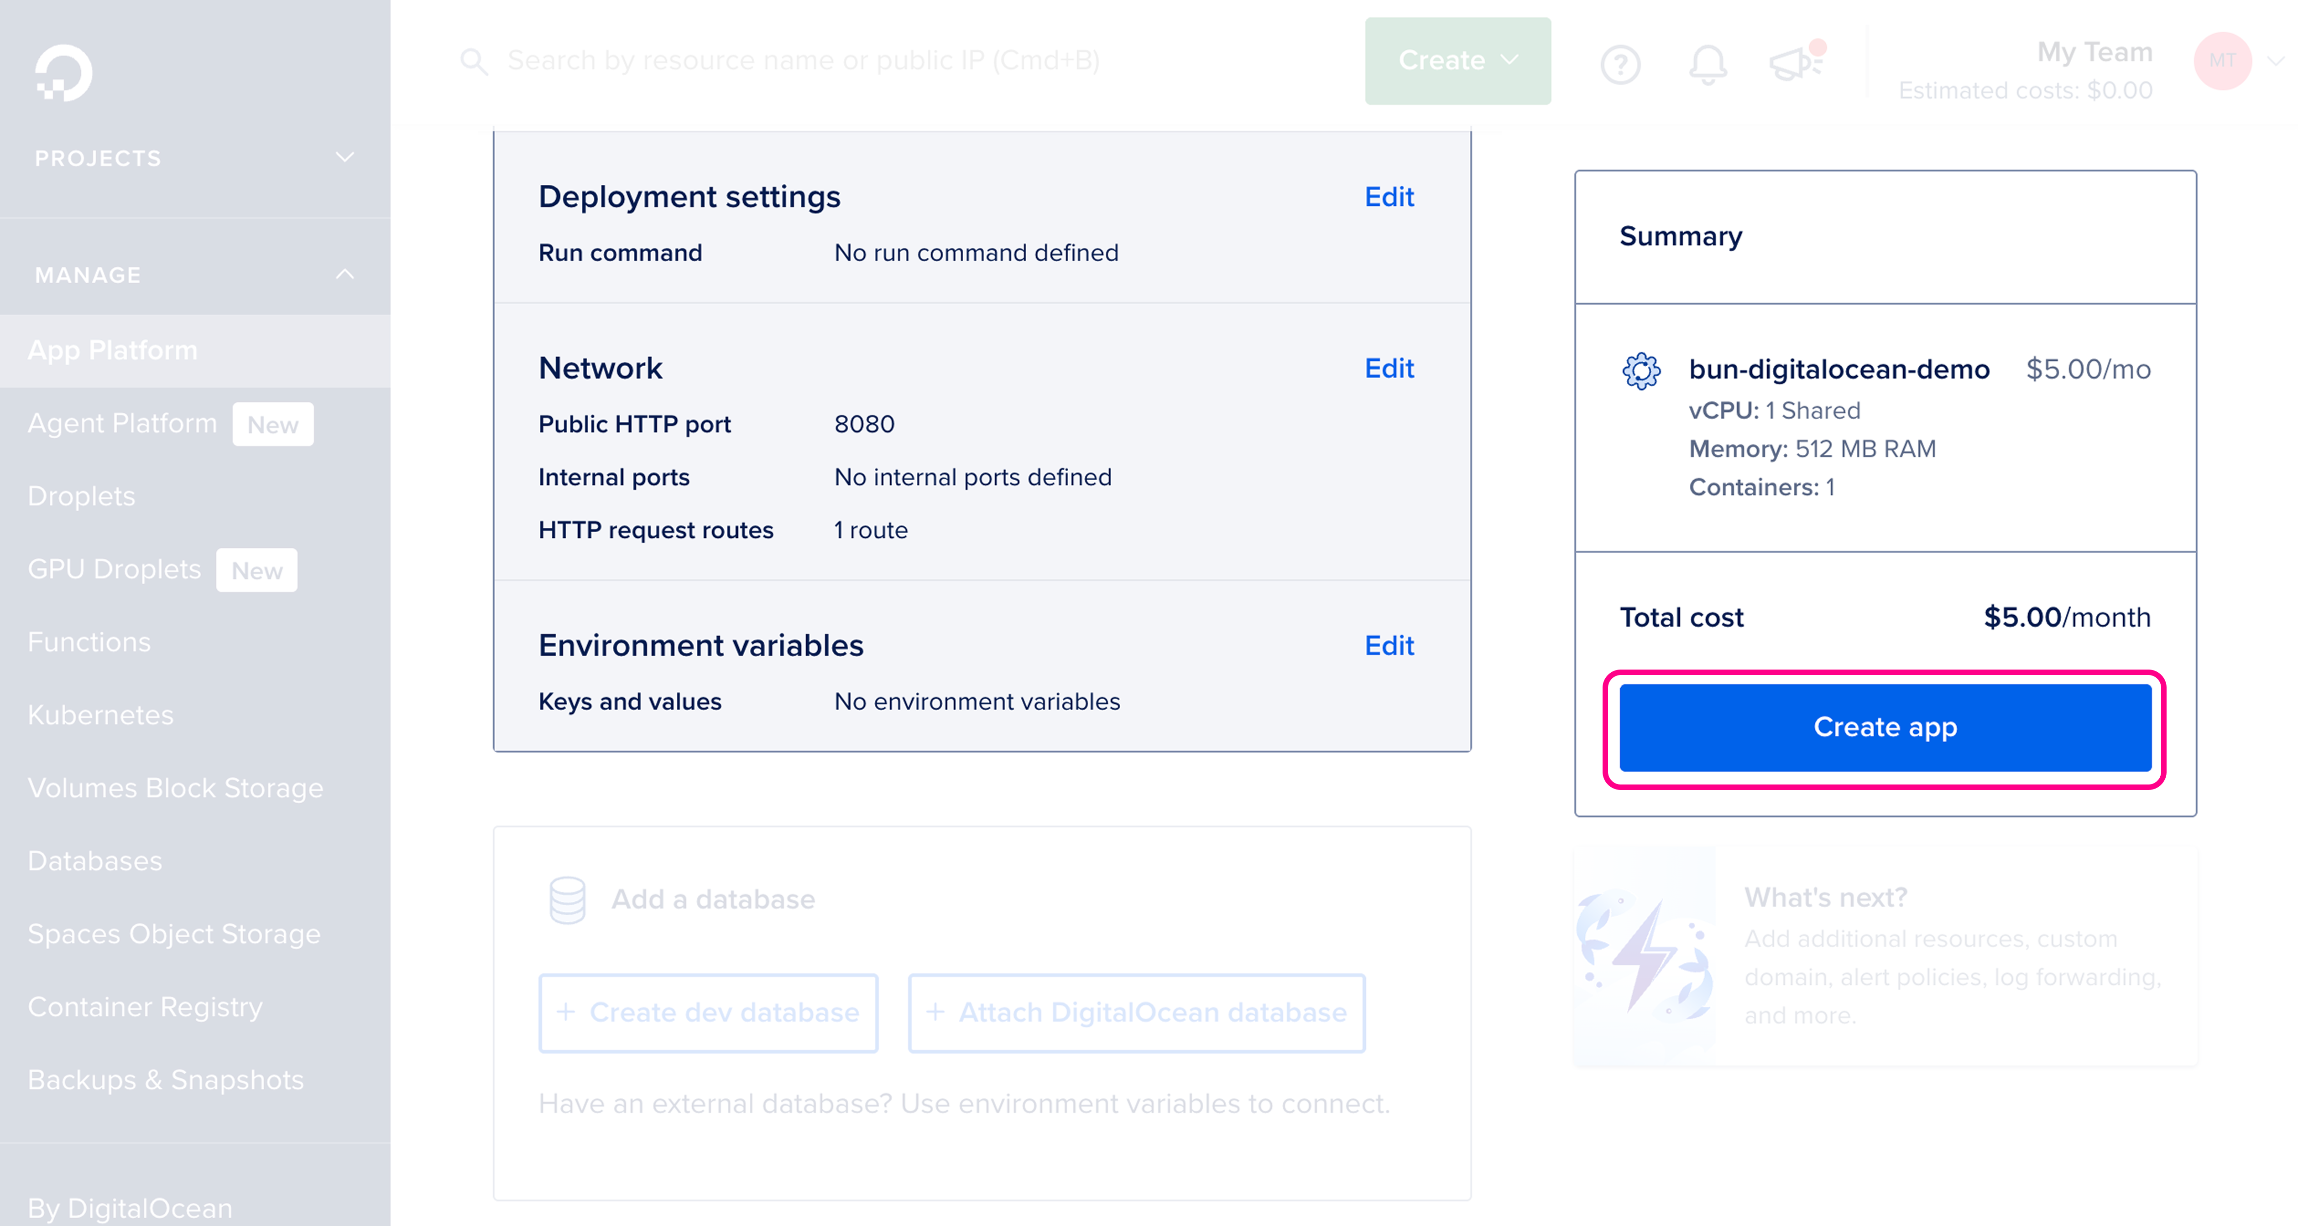Open the Create dropdown in the header
Viewport: 2298px width, 1226px height.
click(x=1457, y=61)
